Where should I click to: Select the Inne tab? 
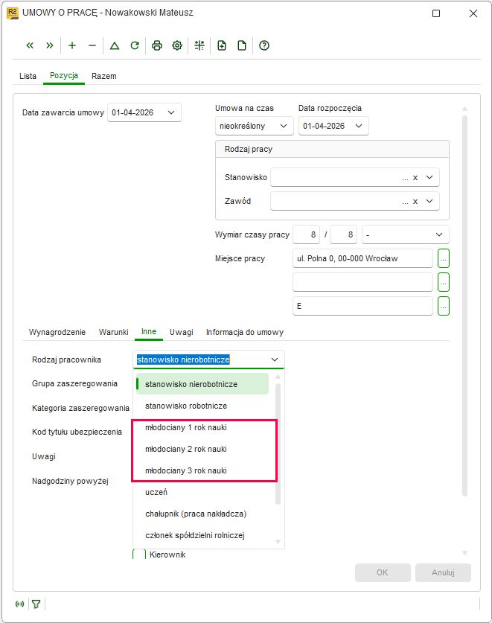point(149,332)
